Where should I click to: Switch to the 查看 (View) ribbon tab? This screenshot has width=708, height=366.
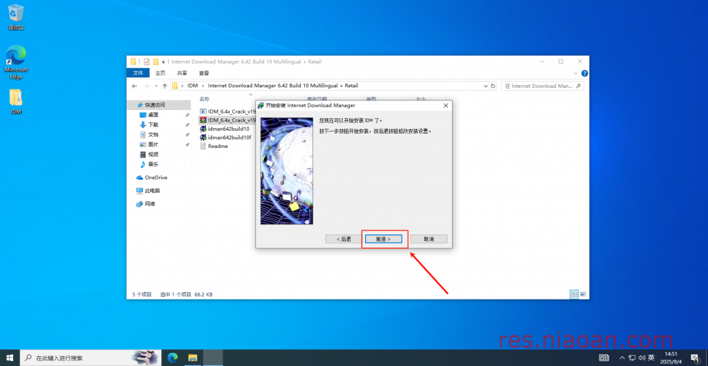click(x=204, y=73)
